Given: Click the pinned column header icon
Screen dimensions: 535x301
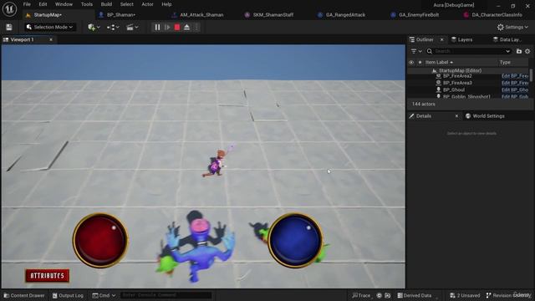Looking at the screenshot, I should 420,63.
